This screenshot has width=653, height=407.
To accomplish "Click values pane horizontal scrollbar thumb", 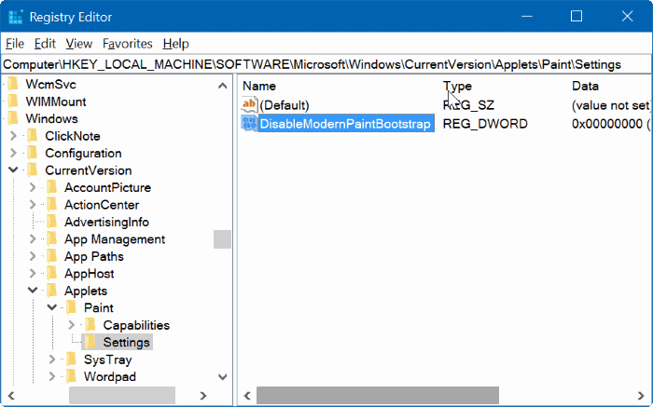I will coord(378,396).
